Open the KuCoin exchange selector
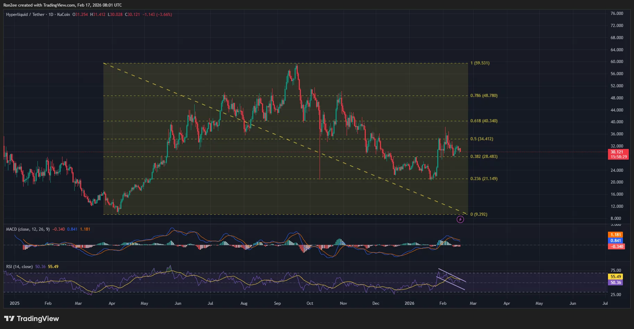The width and height of the screenshot is (634, 329). click(x=63, y=15)
